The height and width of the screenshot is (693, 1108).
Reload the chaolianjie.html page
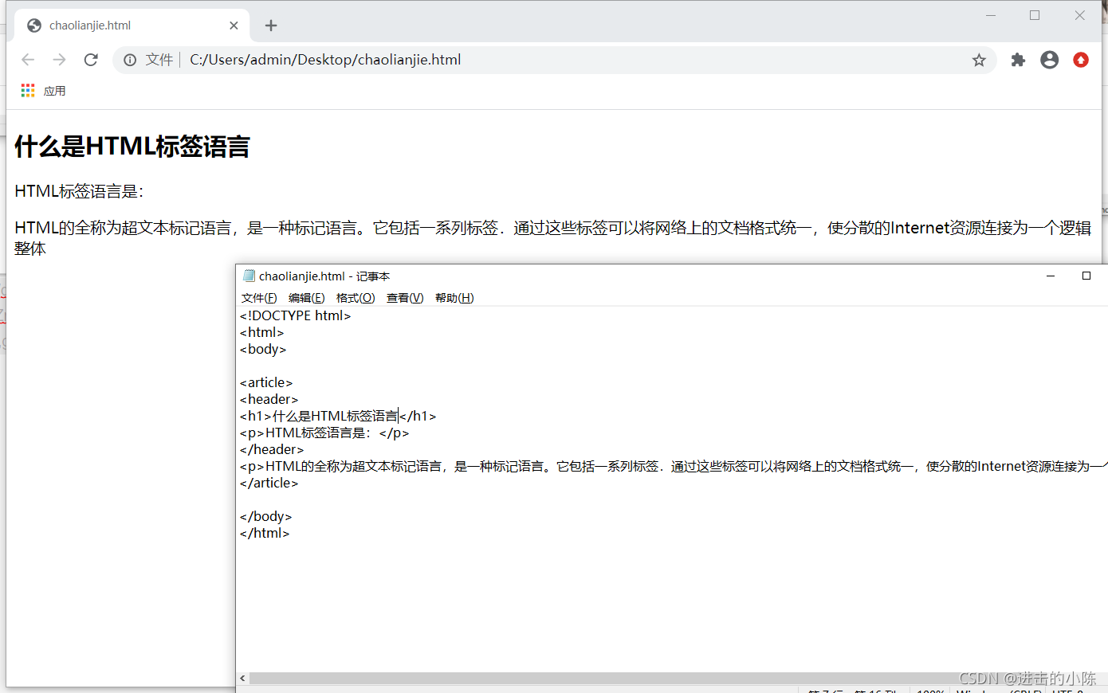pos(91,60)
